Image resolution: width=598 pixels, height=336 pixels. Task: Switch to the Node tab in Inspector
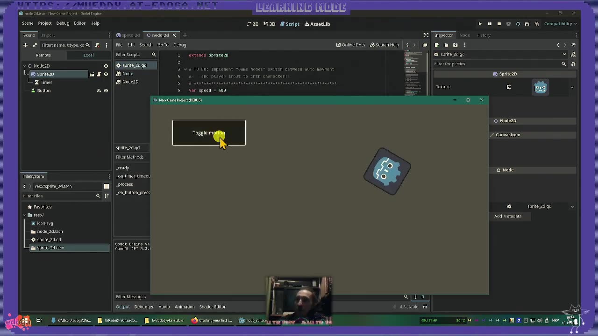click(464, 35)
